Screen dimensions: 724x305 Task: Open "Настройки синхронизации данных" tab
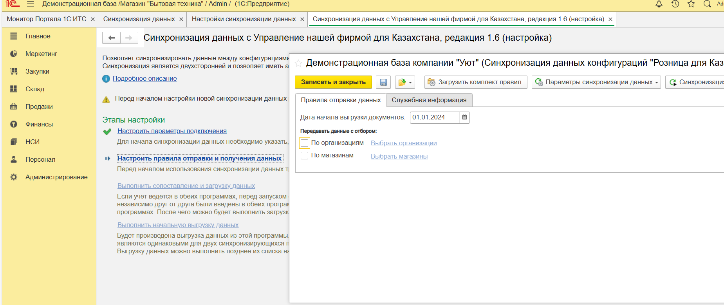244,19
